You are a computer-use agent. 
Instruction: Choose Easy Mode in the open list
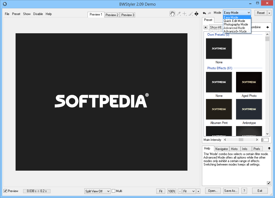[237, 17]
